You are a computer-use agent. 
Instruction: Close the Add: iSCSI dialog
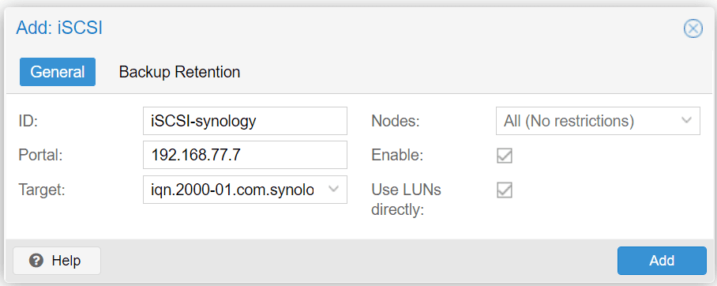pos(693,28)
